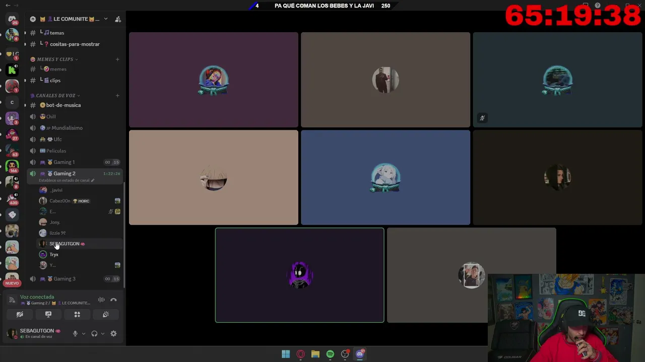Click the Gaming 2 voice channel speaker icon
This screenshot has height=362, width=645.
tap(33, 173)
